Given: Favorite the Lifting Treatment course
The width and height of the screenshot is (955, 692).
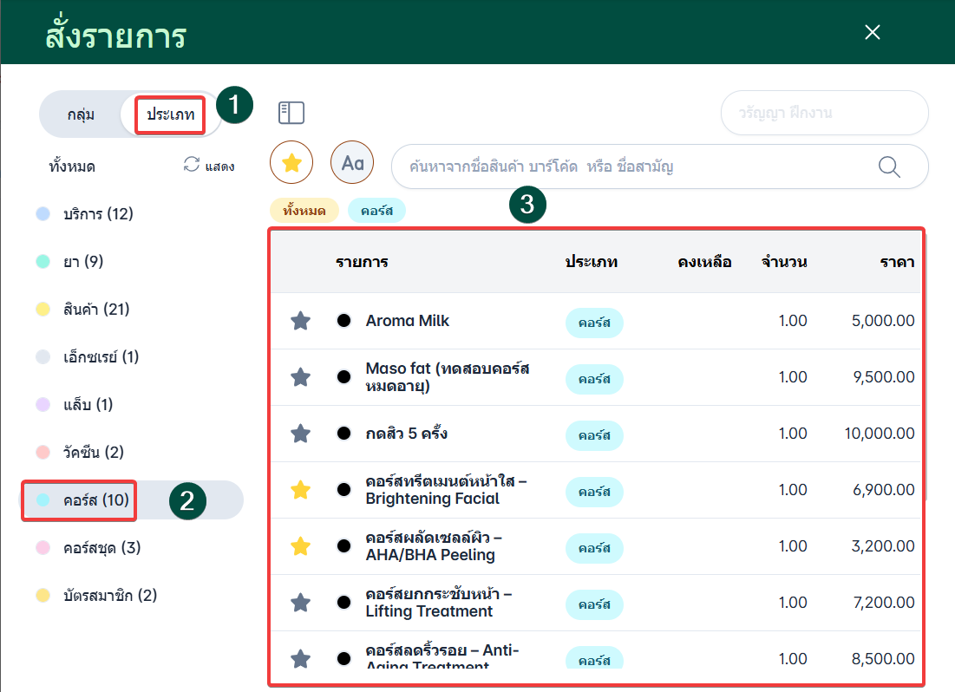Looking at the screenshot, I should 300,603.
